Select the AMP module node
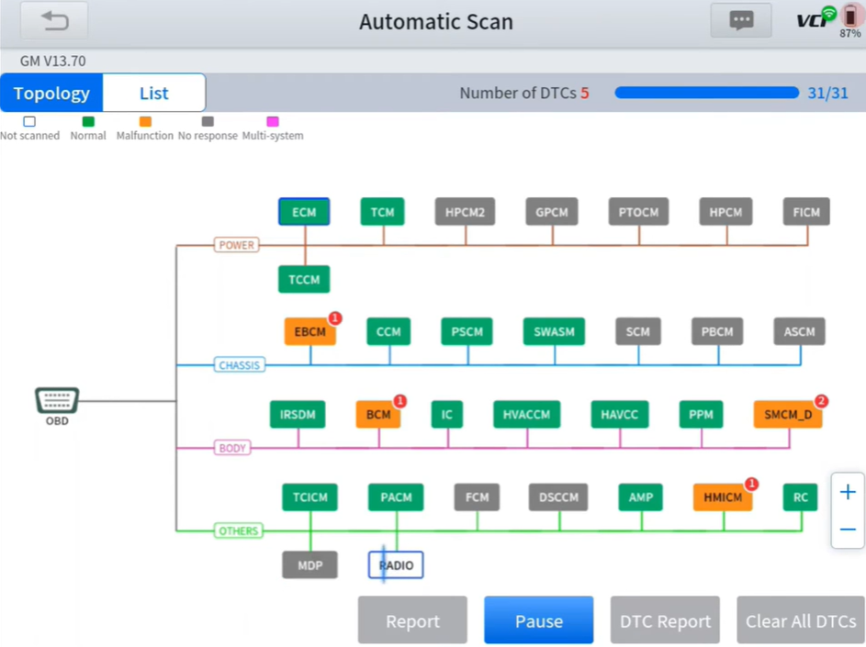The width and height of the screenshot is (866, 647). (641, 497)
